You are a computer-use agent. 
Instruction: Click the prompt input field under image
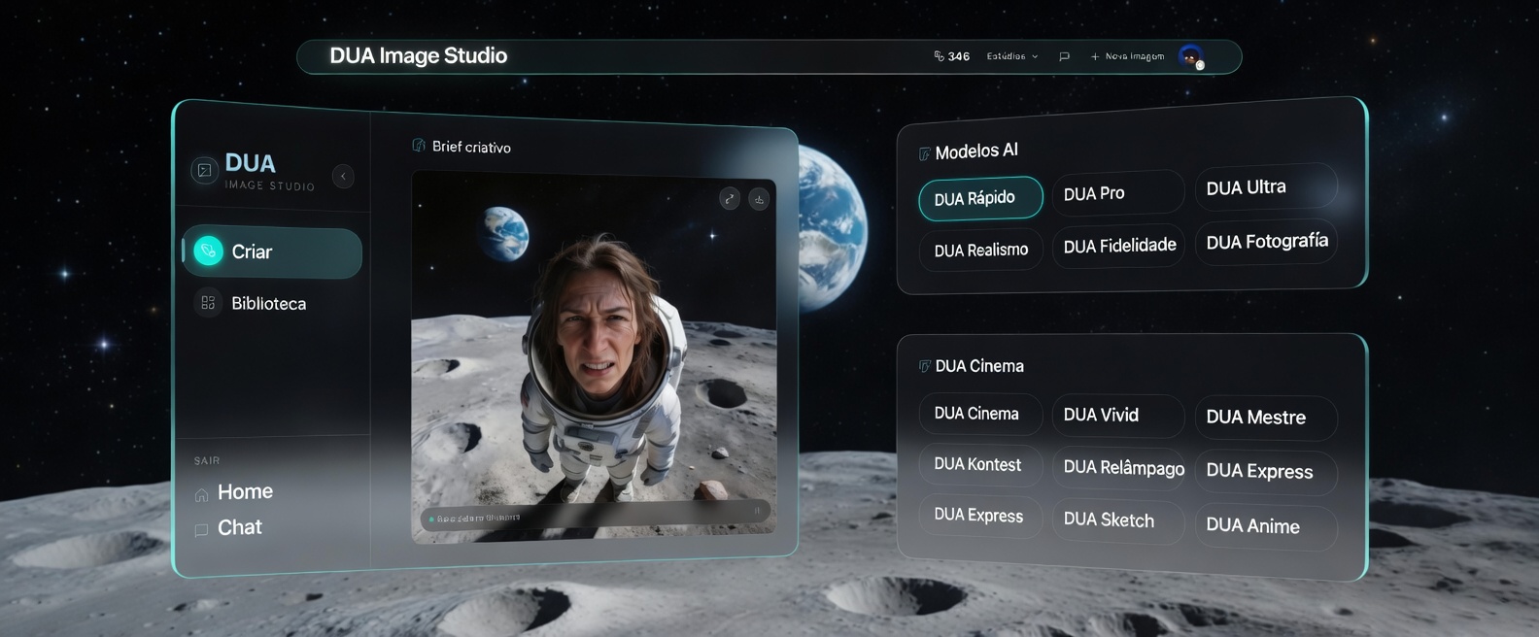click(583, 517)
